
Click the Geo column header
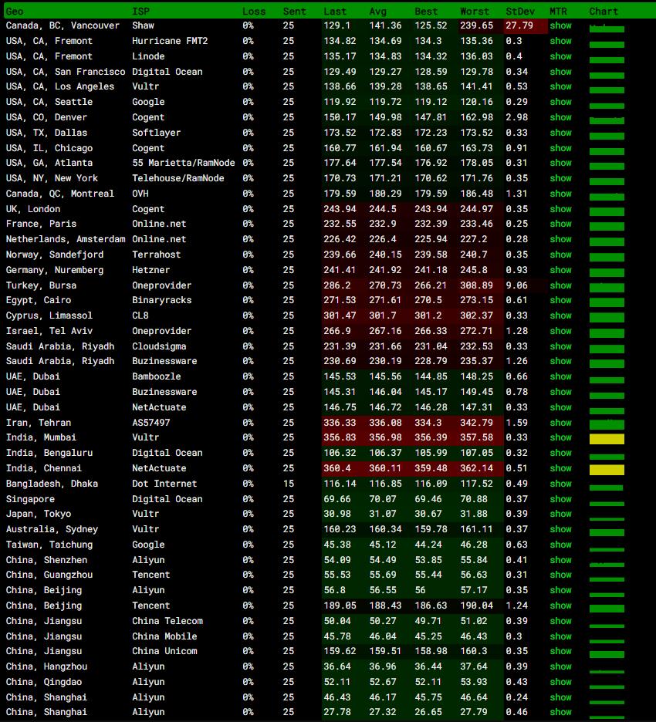pos(15,12)
